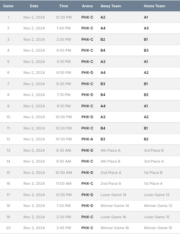Click the Game column header
Image resolution: width=180 pixels, height=234 pixels.
(8, 6)
